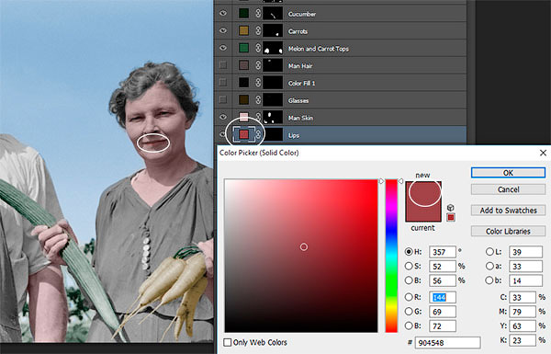Select the blue B radio button
This screenshot has width=551, height=354.
click(x=409, y=325)
